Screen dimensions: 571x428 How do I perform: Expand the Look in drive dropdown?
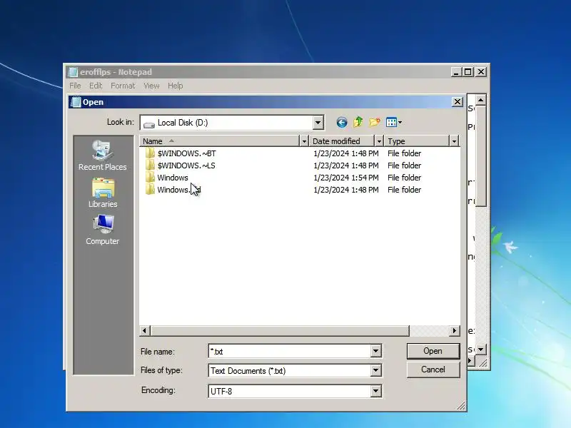pyautogui.click(x=318, y=123)
